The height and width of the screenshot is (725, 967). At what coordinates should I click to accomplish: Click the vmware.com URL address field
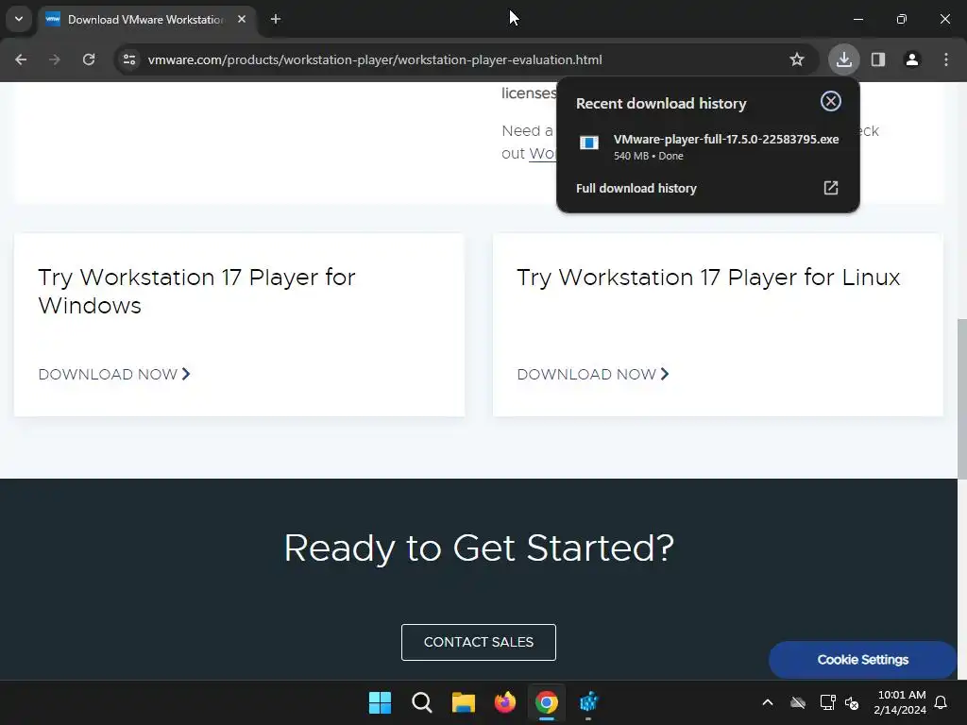coord(375,59)
